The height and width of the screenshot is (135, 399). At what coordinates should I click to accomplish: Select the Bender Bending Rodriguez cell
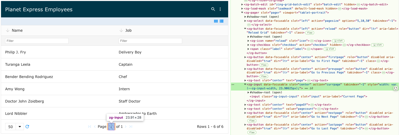58,77
